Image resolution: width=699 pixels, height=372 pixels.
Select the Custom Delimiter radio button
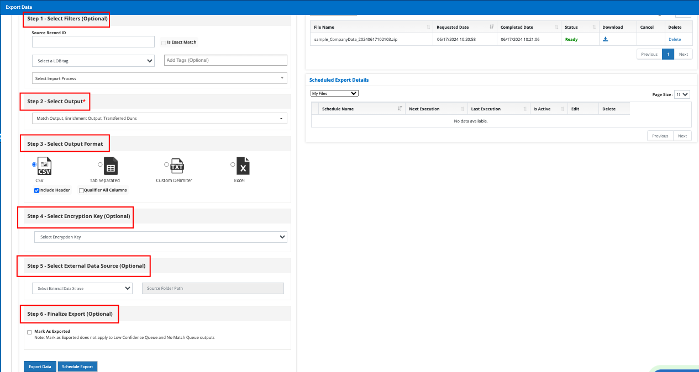(166, 164)
